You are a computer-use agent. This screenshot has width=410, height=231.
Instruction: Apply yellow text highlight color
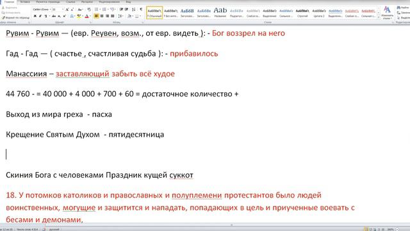(78, 16)
